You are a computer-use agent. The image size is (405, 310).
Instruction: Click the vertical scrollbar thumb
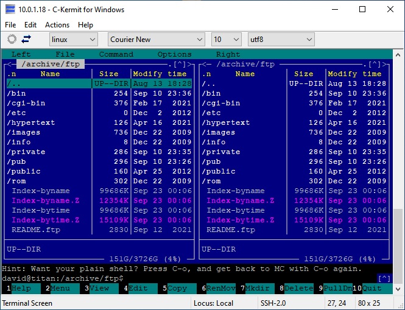(x=398, y=245)
